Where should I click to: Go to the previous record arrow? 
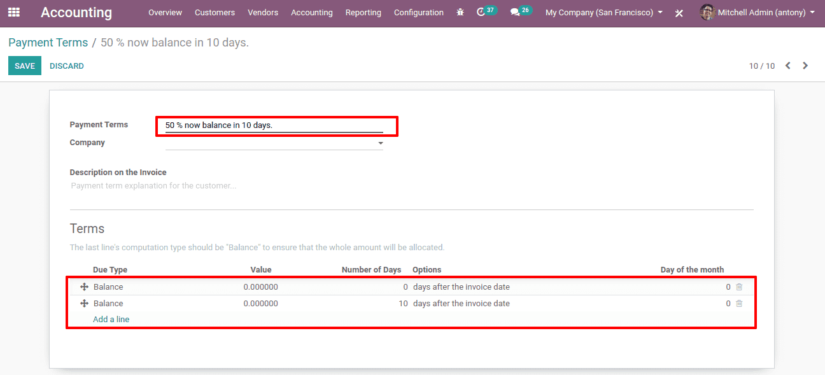[x=787, y=66]
